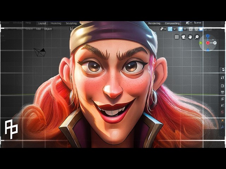226x169 pixels.
Task: Expand the overlays options dropdown arrow
Action: click(185, 29)
